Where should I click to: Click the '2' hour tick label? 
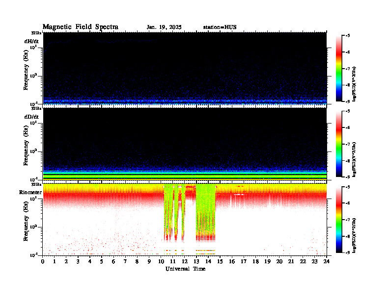[x=66, y=261]
